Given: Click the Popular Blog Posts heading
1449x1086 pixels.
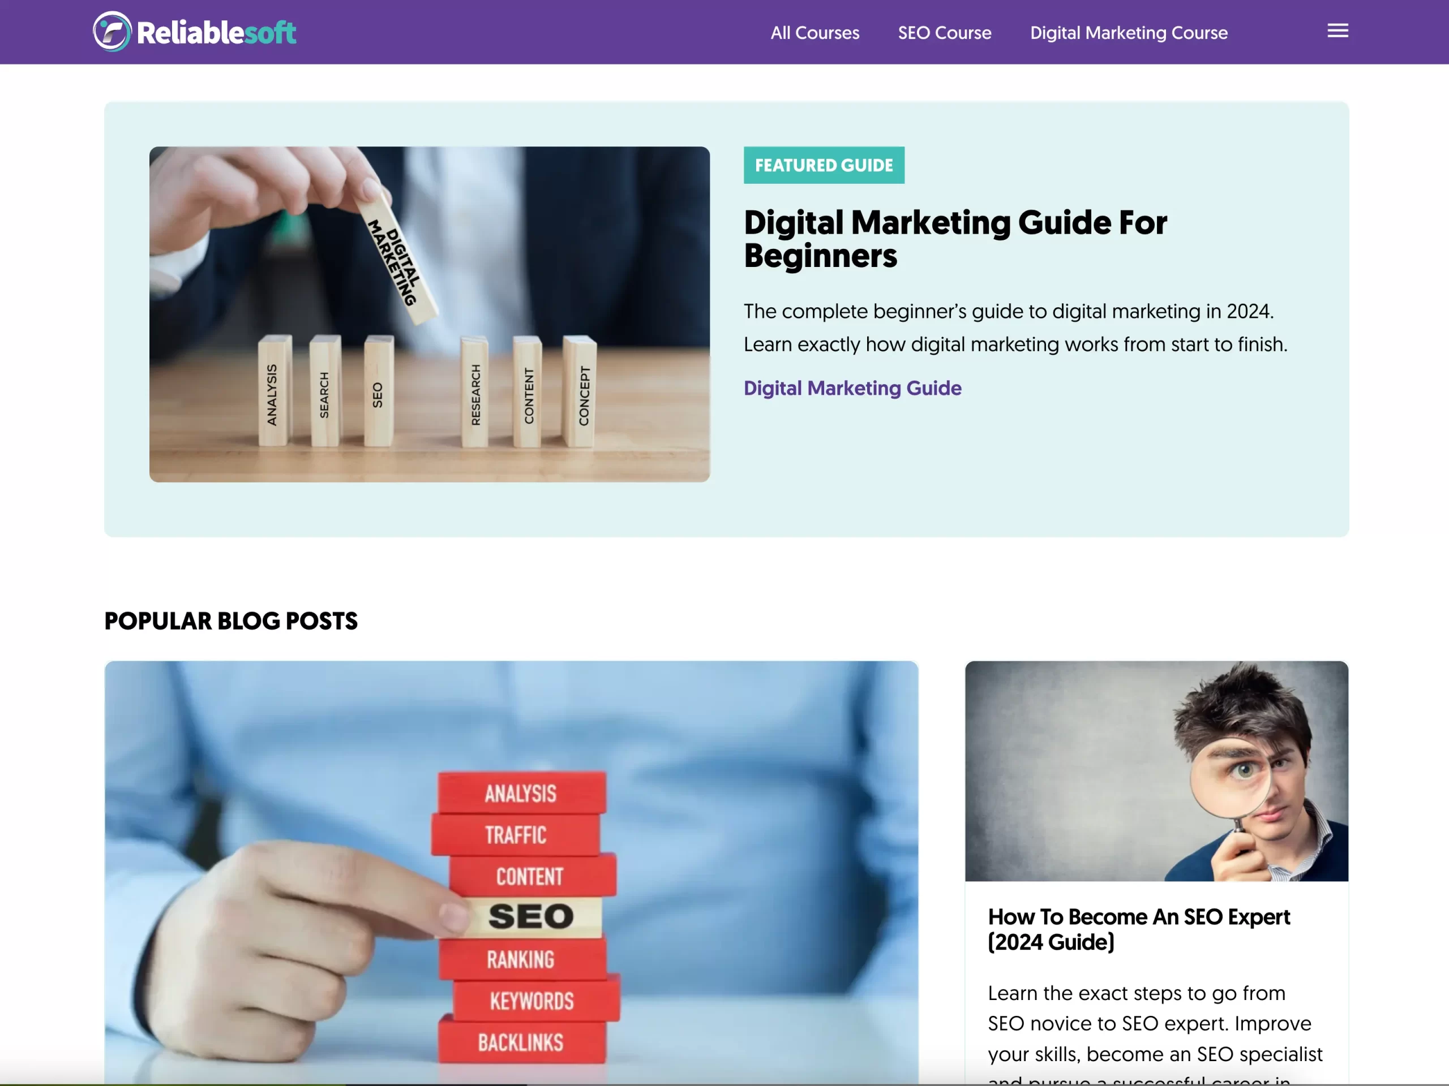Looking at the screenshot, I should point(230,620).
